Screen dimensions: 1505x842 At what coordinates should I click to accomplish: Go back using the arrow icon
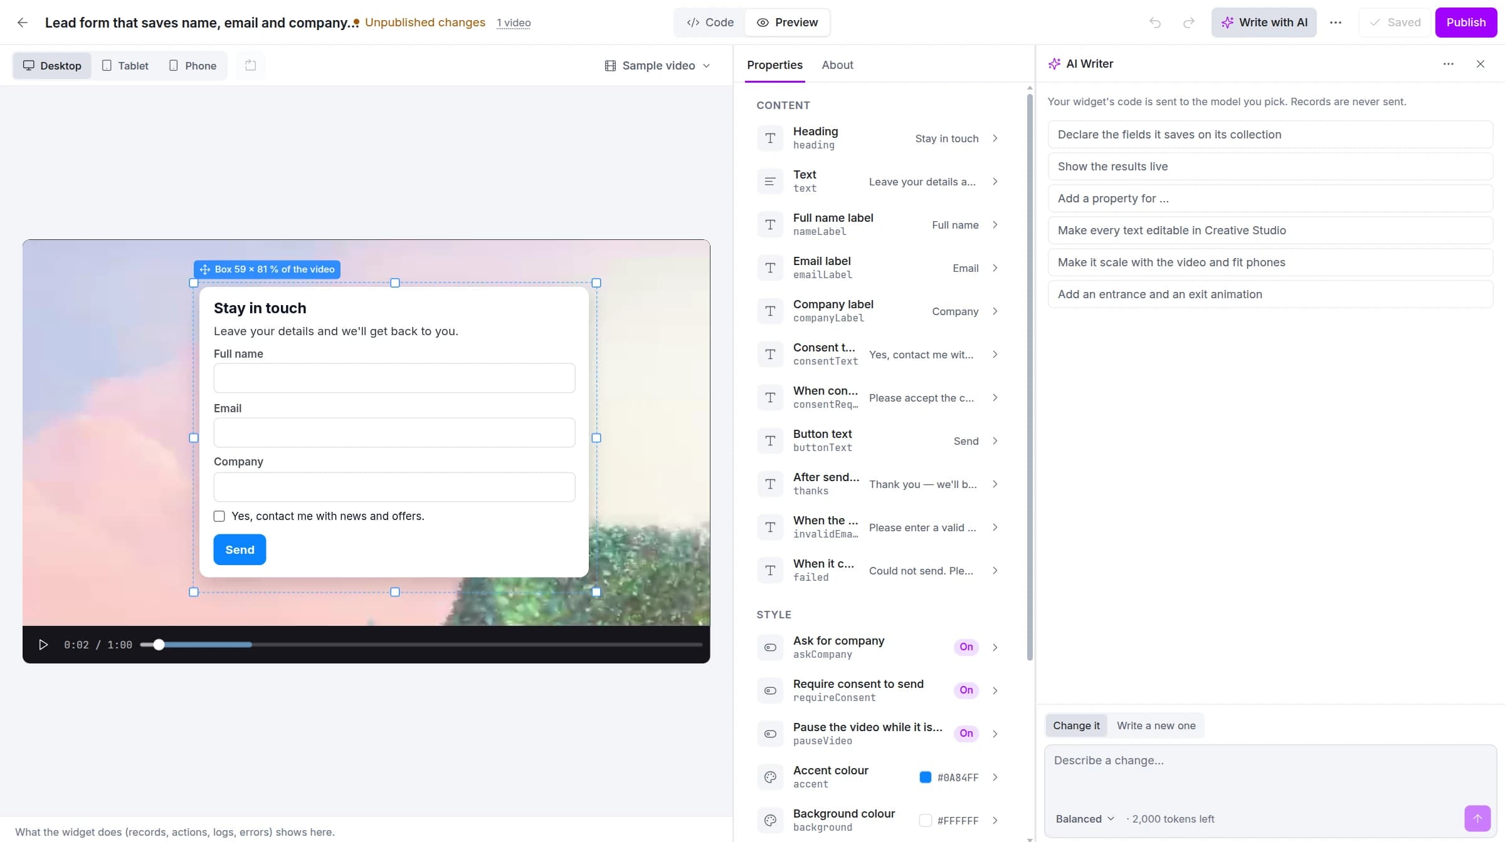(23, 23)
